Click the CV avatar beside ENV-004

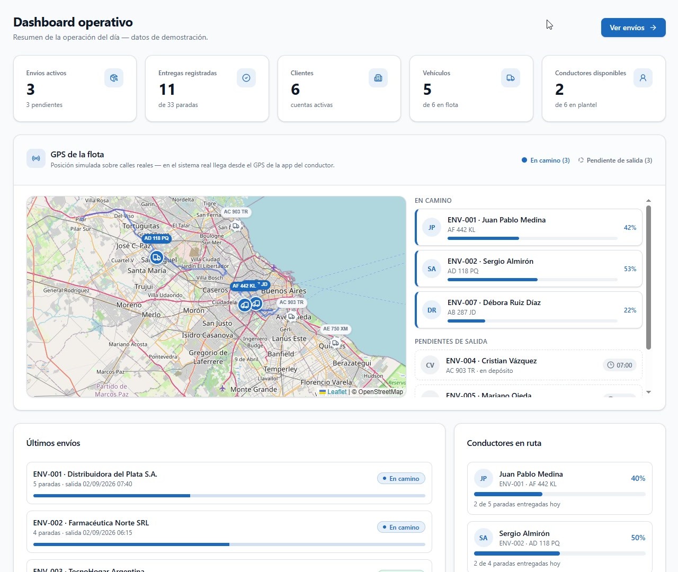(x=430, y=365)
